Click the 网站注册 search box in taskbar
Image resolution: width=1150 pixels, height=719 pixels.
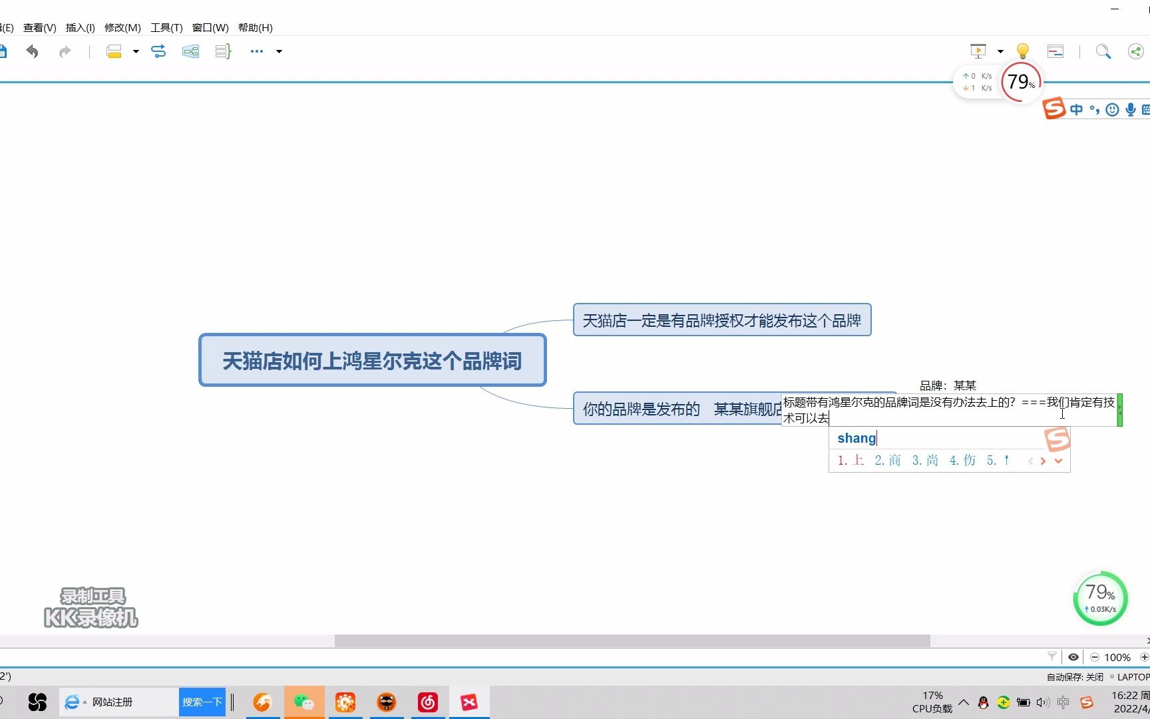coord(120,702)
